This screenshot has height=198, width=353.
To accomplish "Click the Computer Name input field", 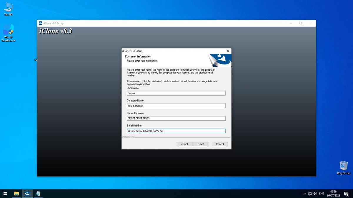I will click(x=176, y=119).
